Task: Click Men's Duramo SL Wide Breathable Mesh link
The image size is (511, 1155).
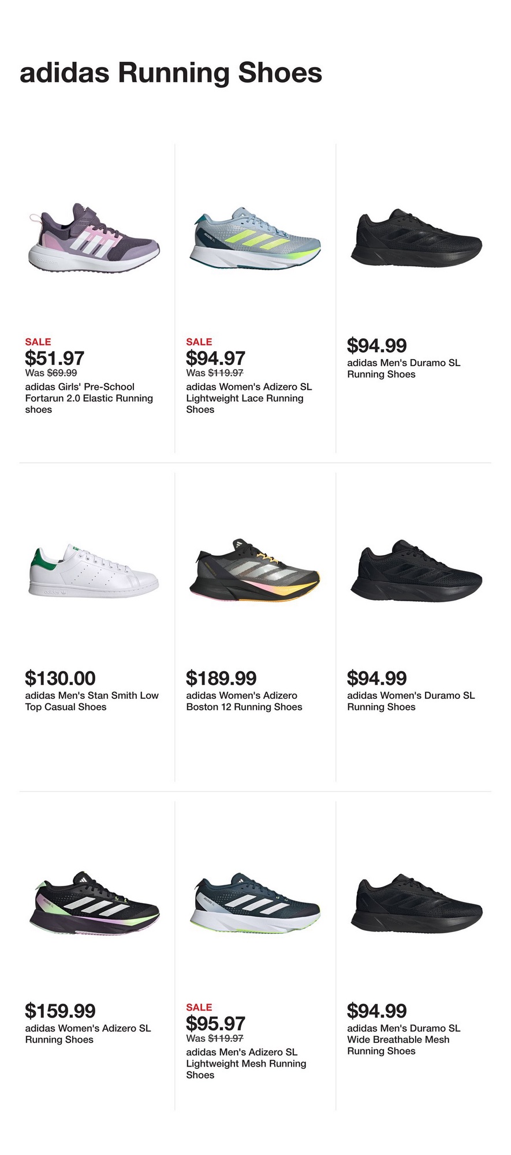Action: click(404, 1039)
